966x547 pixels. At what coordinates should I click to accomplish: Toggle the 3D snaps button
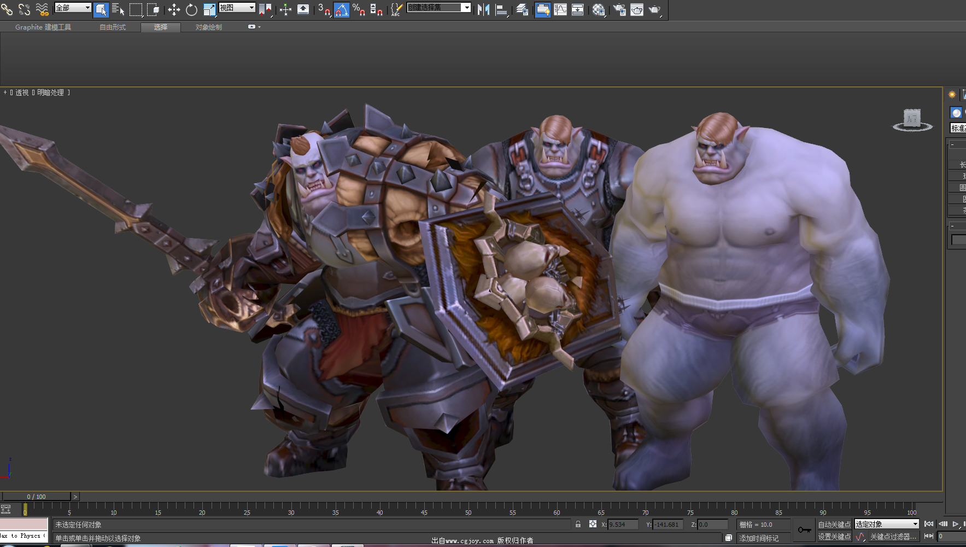(324, 9)
